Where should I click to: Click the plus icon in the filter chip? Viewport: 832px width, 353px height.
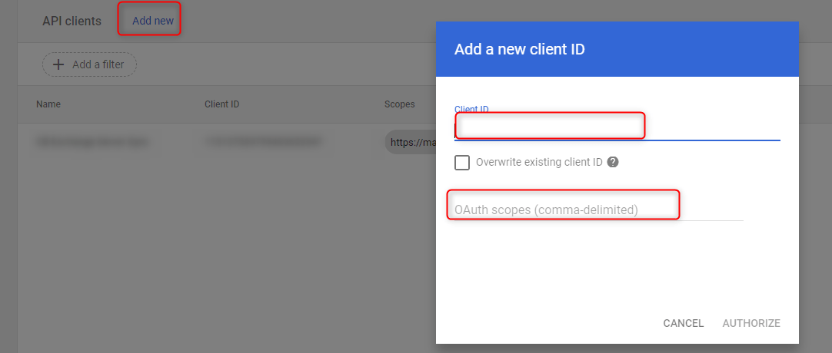pos(58,64)
